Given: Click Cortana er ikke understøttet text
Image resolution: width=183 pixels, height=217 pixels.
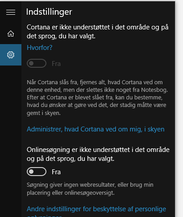Looking at the screenshot, I should (98, 32).
